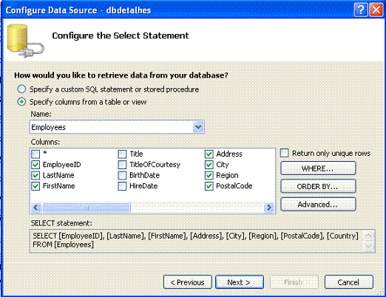Uncheck the EmployeeID column
This screenshot has width=386, height=297.
point(35,165)
